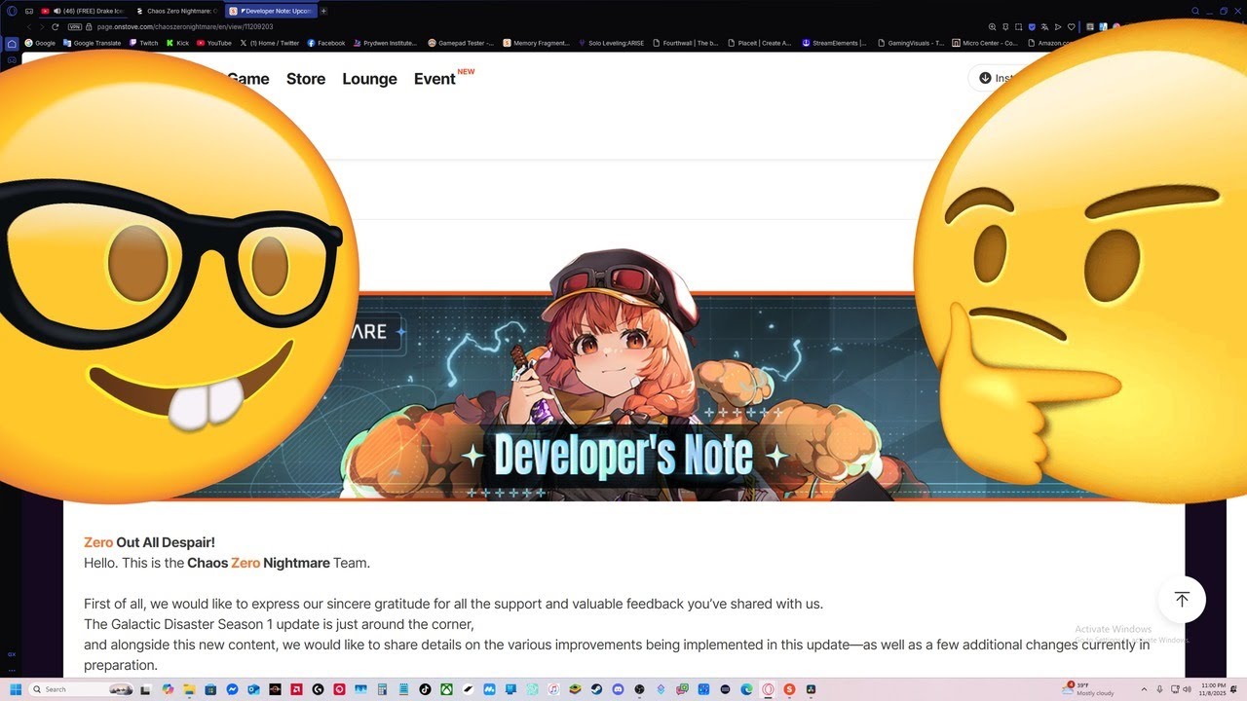
Task: Click the page zoom magnifier icon
Action: [992, 26]
